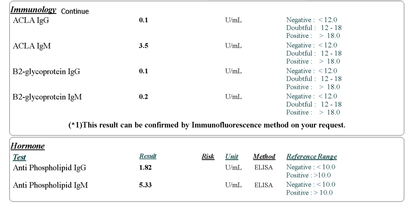Image resolution: width=413 pixels, height=210 pixels.
Task: Click the U/mL unit for ACLA IgM
Action: (233, 46)
